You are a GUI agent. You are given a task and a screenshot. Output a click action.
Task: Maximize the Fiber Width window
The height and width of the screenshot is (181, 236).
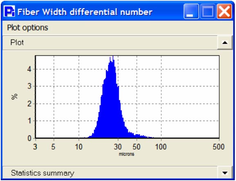point(208,11)
